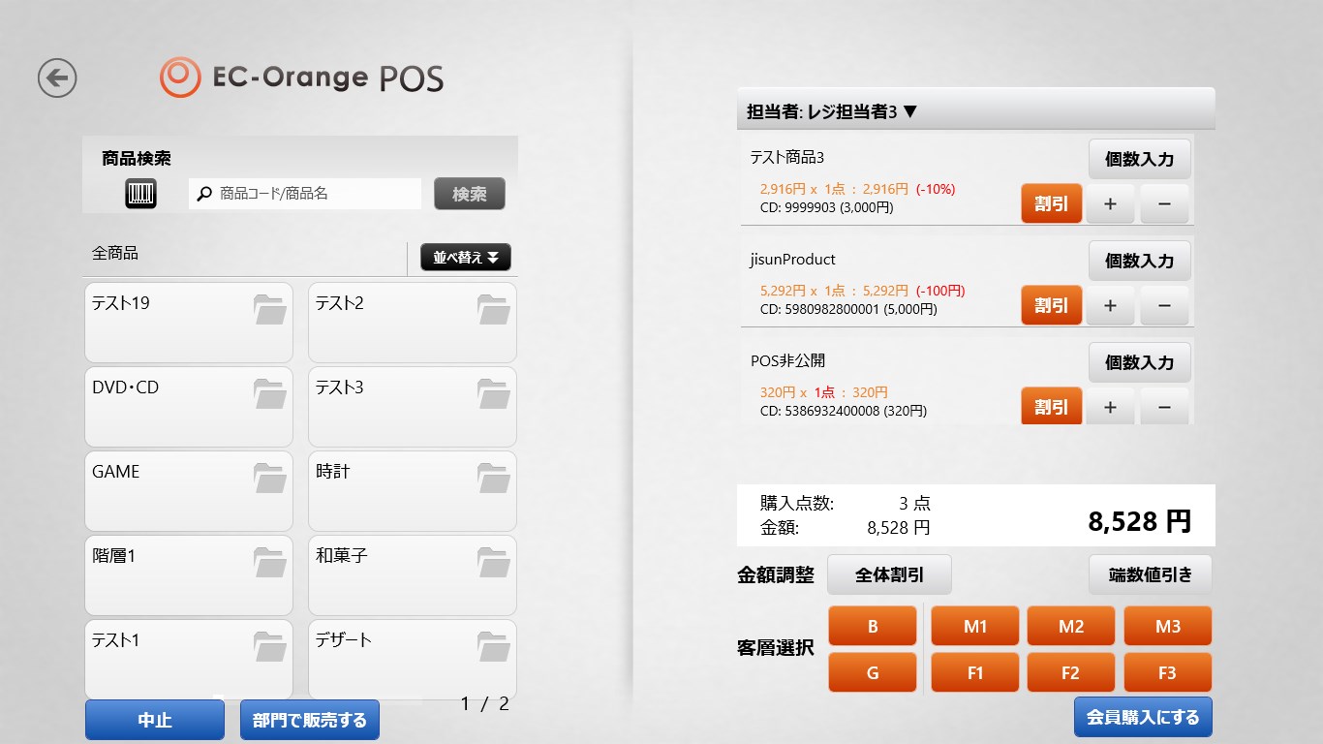The width and height of the screenshot is (1323, 744).
Task: Click the product search input field
Action: click(300, 194)
